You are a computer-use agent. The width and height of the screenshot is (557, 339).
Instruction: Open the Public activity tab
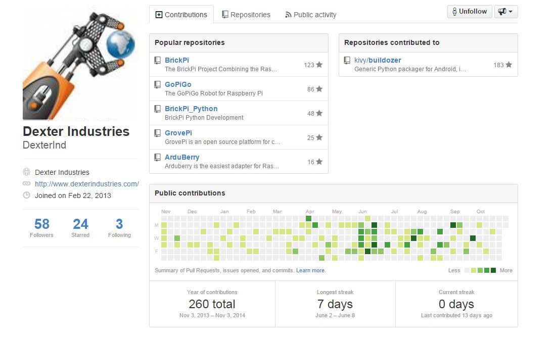pos(310,15)
